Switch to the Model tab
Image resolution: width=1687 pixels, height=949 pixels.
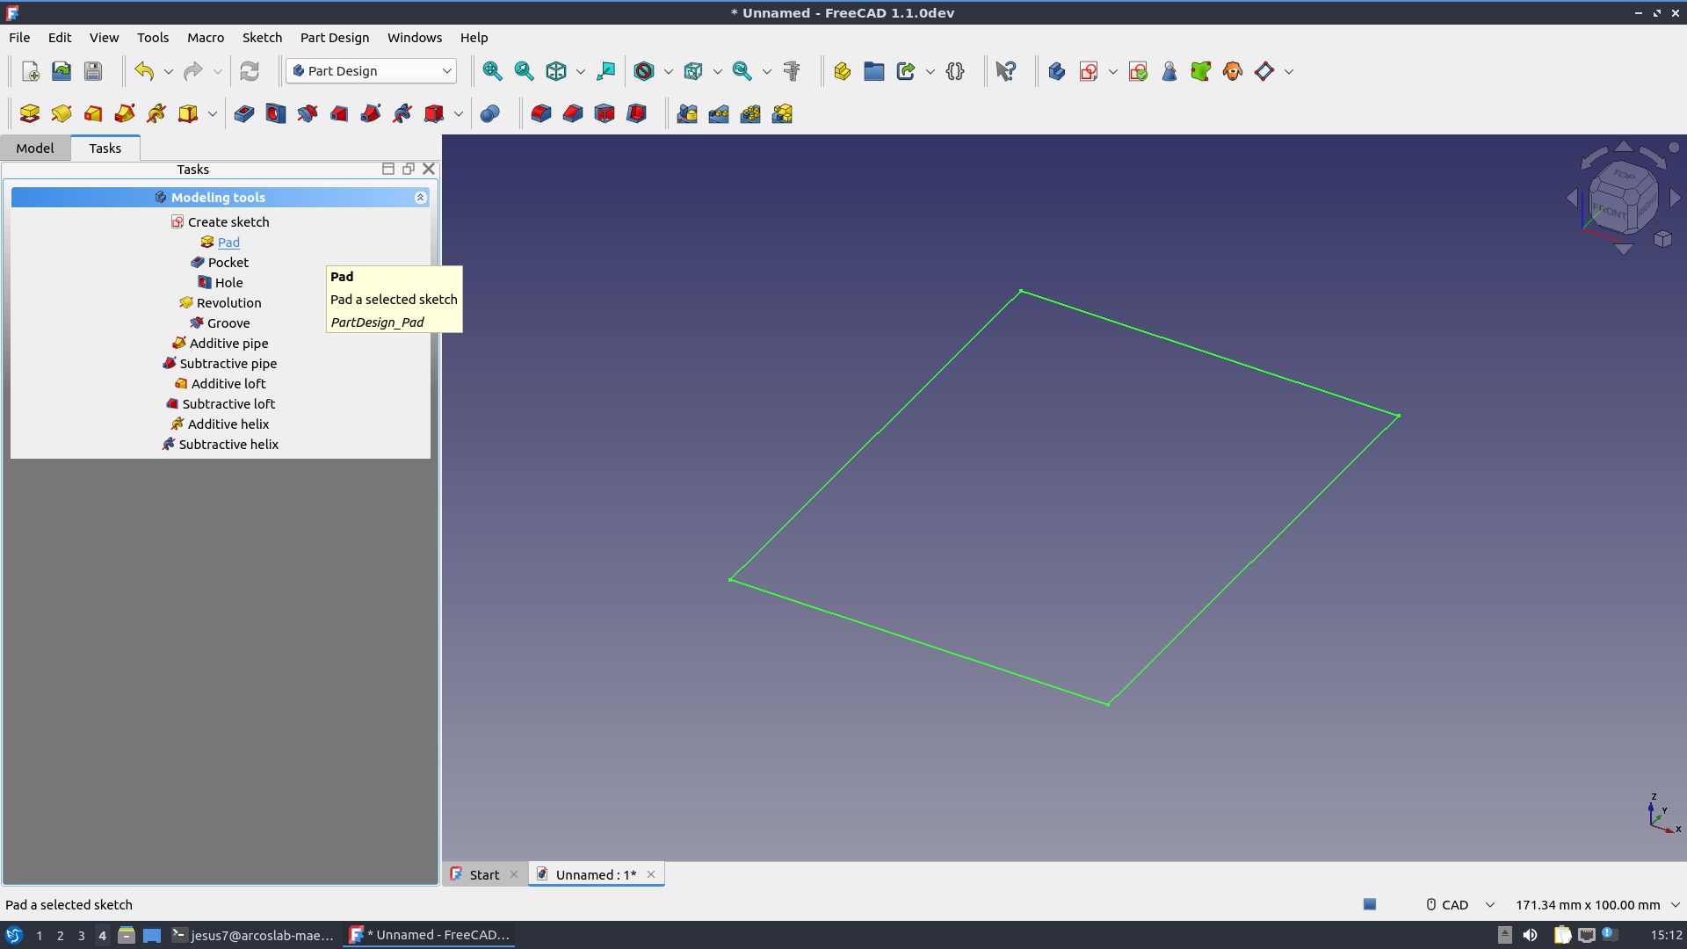(x=35, y=148)
